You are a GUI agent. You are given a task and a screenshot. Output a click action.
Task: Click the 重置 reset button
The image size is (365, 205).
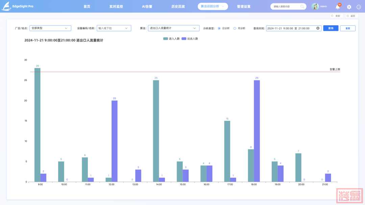tap(347, 28)
